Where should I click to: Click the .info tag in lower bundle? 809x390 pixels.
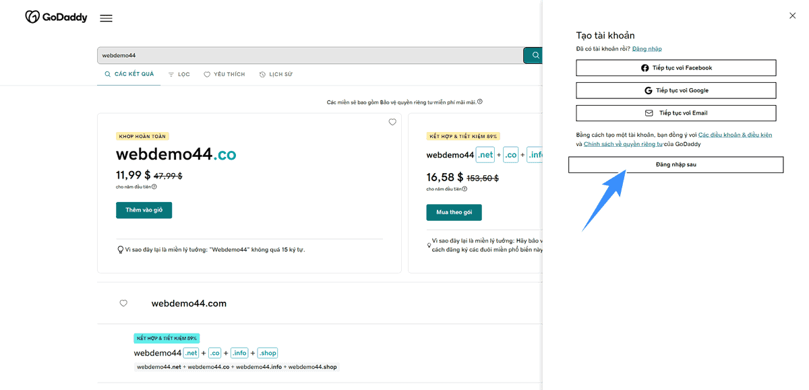point(239,353)
